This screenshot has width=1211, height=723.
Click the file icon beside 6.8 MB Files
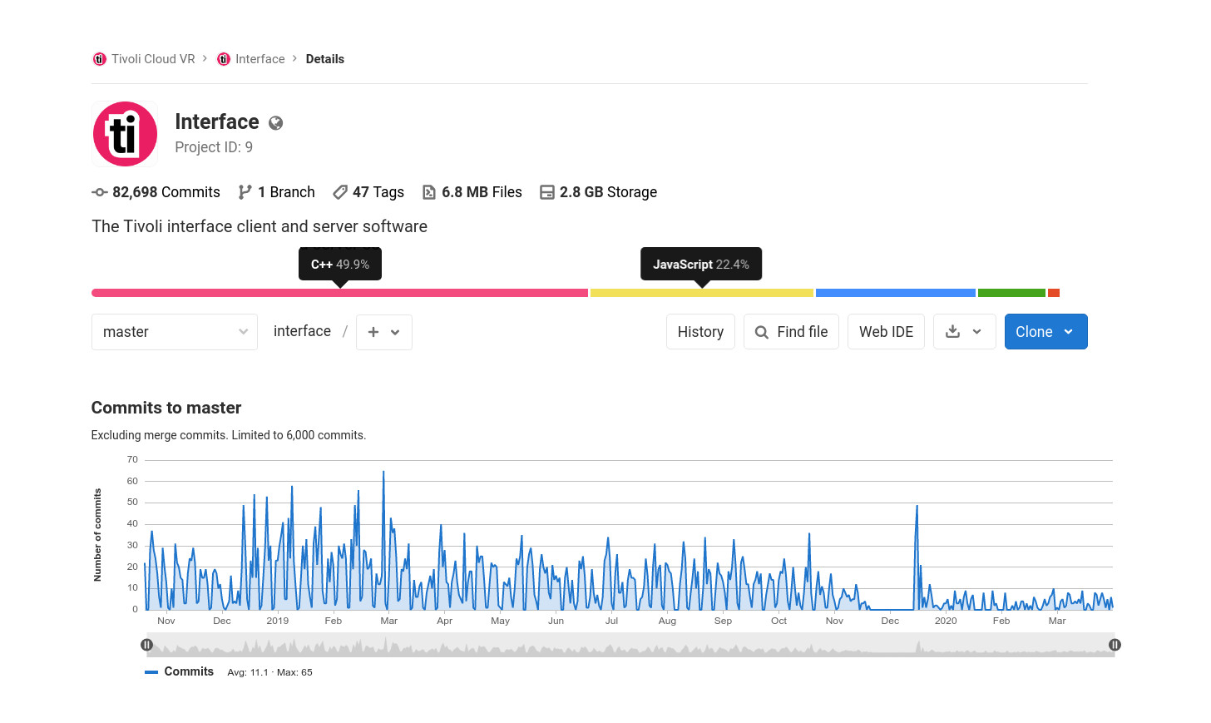(x=428, y=192)
